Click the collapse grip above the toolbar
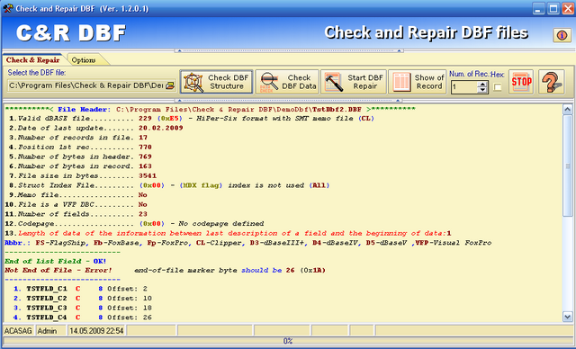576x349 pixels. (x=289, y=50)
